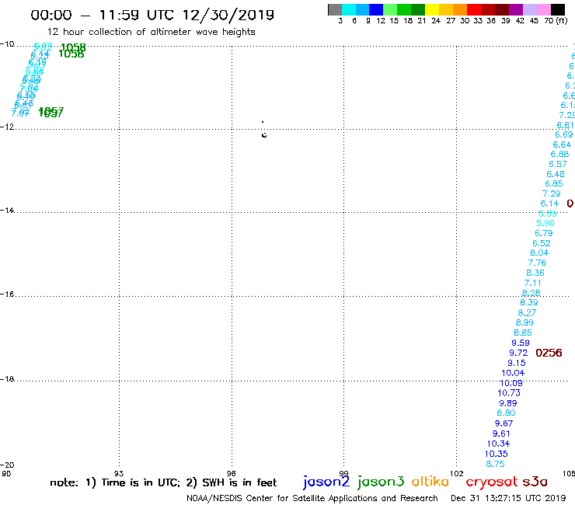Click wave height value 9.89
This screenshot has height=505, width=575.
pyautogui.click(x=507, y=403)
